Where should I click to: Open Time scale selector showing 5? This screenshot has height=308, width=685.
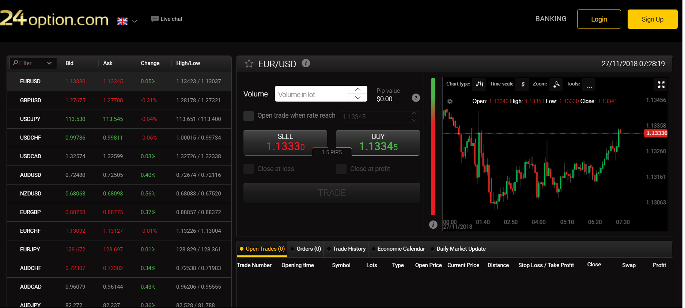coord(523,84)
